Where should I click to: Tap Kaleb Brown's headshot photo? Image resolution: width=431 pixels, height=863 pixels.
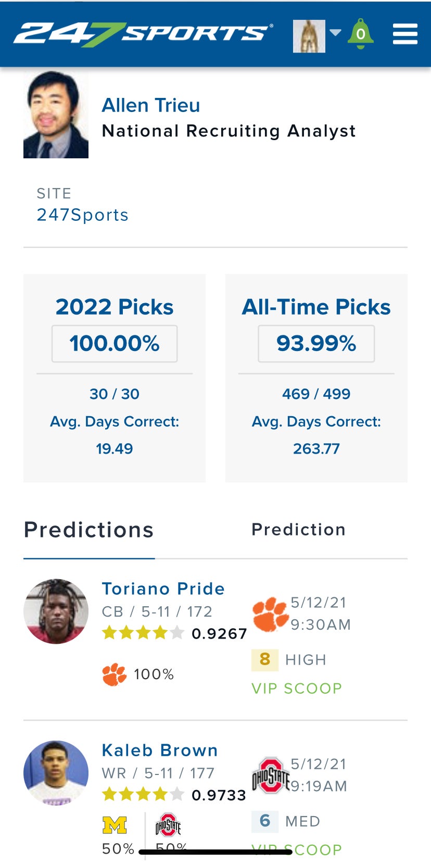(x=56, y=773)
